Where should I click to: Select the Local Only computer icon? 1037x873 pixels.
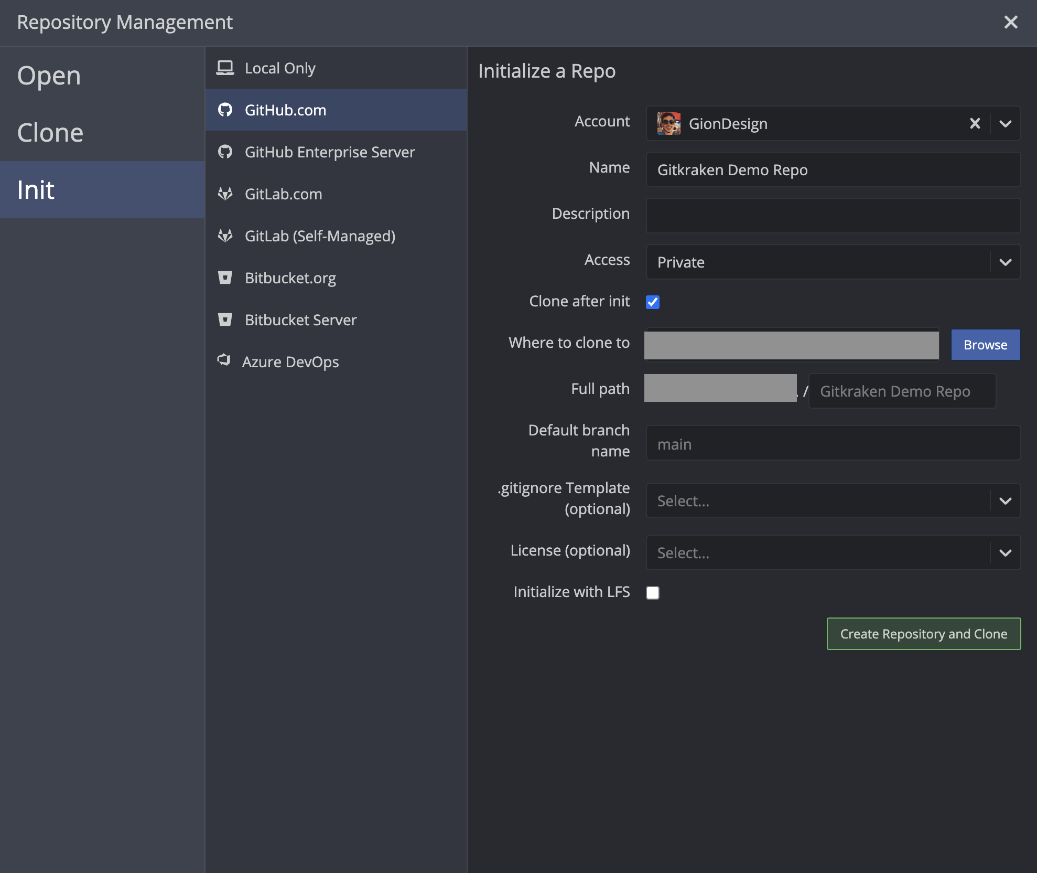(225, 67)
